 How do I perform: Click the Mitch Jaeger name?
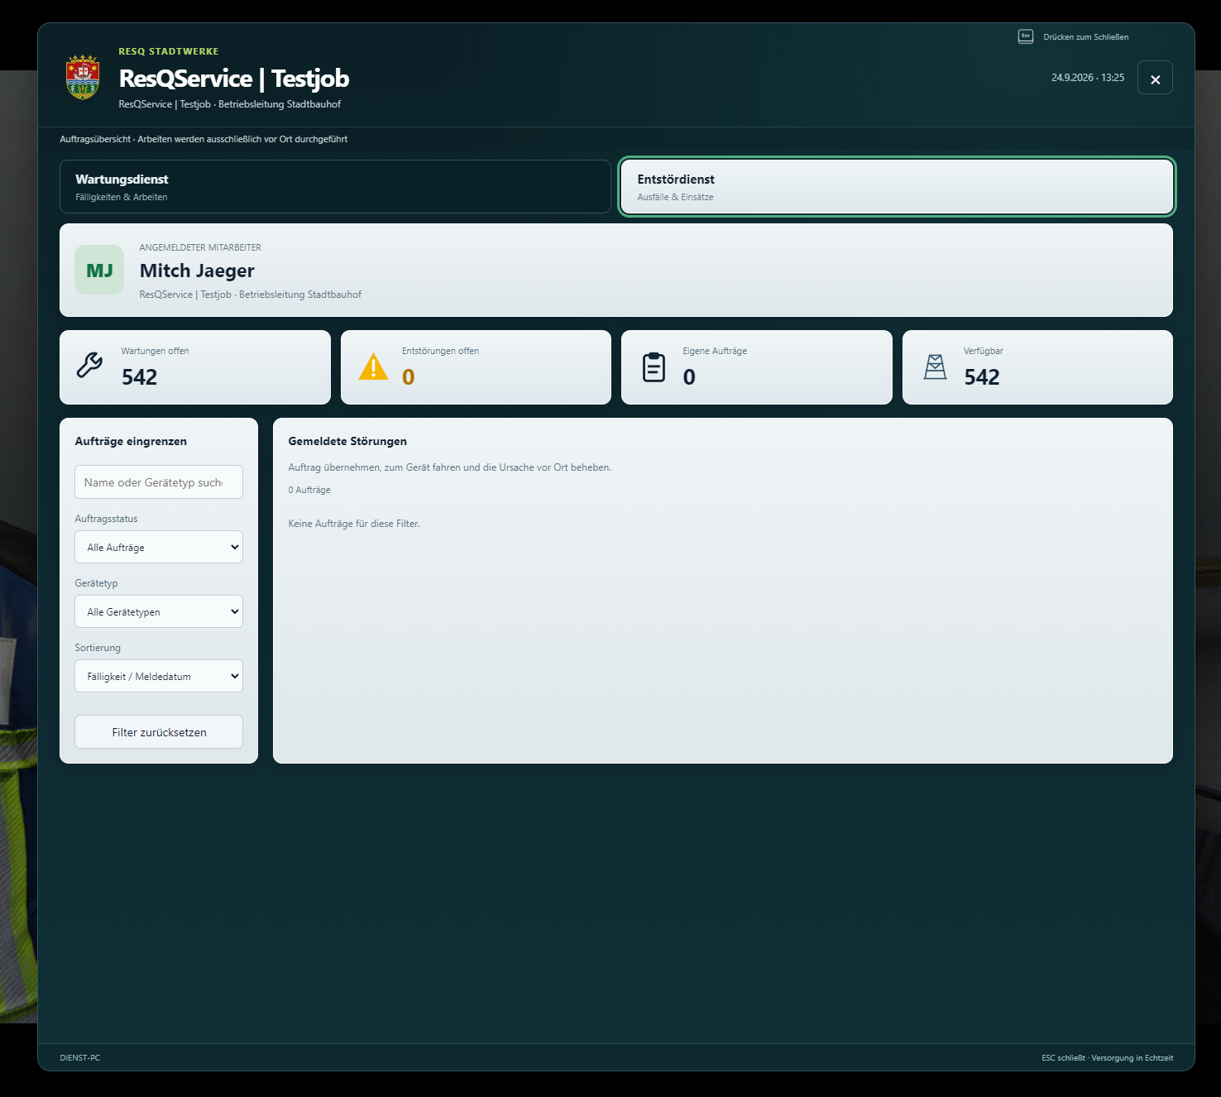coord(197,271)
